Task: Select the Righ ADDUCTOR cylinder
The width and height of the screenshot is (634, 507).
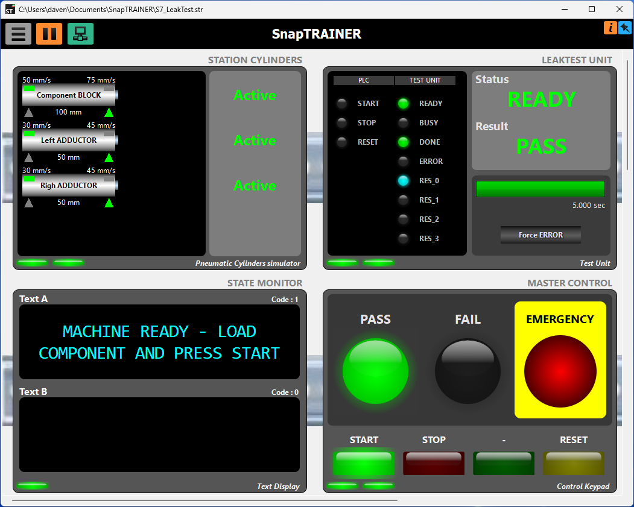Action: point(69,186)
